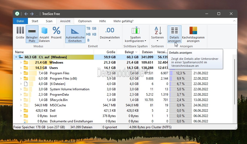Viewport: 247px width, 144px height.
Task: Expand the ProgramData folder
Action: click(x=21, y=95)
